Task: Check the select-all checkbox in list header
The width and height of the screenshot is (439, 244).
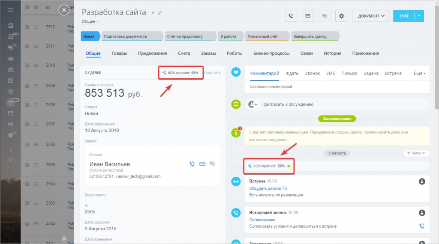Action: [27, 7]
